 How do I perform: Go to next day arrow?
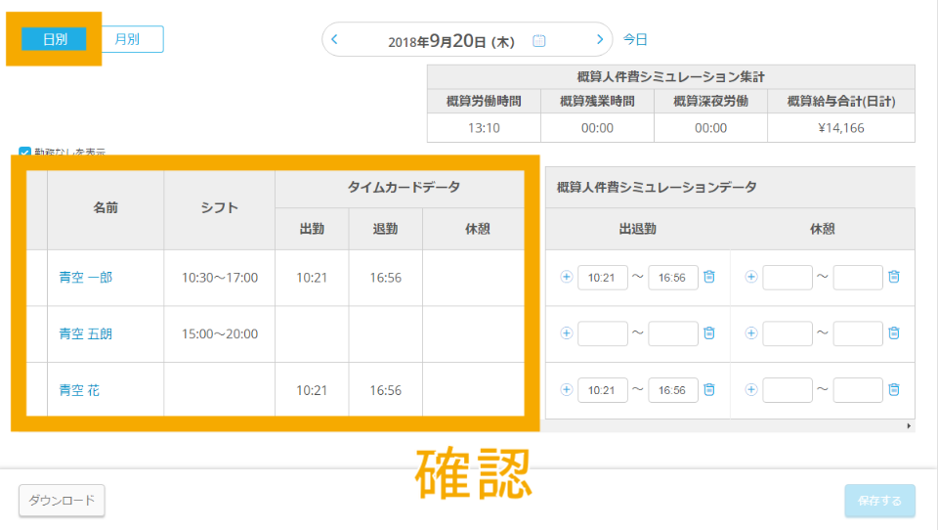pyautogui.click(x=600, y=40)
